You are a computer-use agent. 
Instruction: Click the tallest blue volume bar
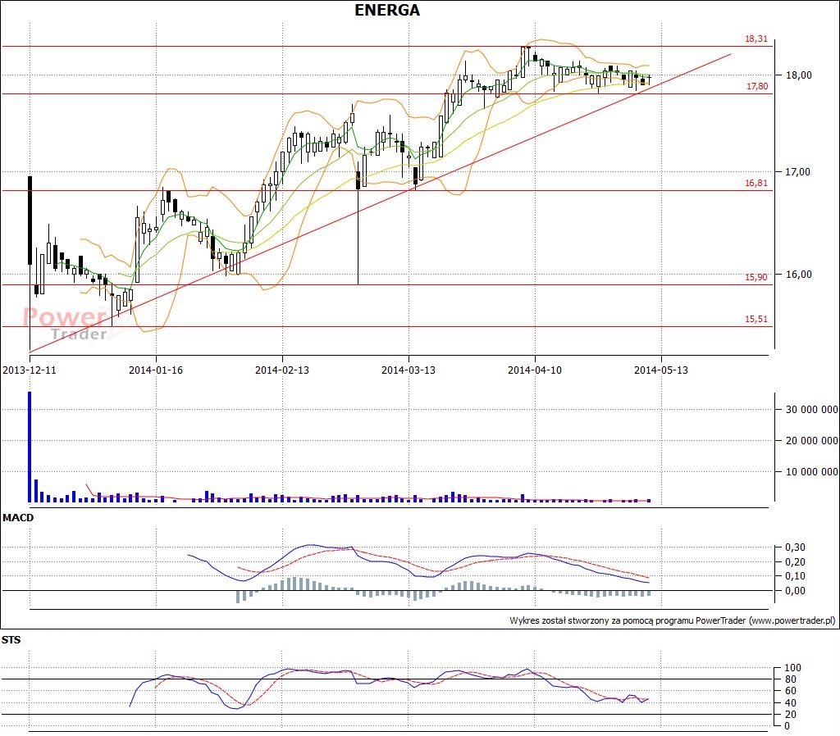click(30, 447)
